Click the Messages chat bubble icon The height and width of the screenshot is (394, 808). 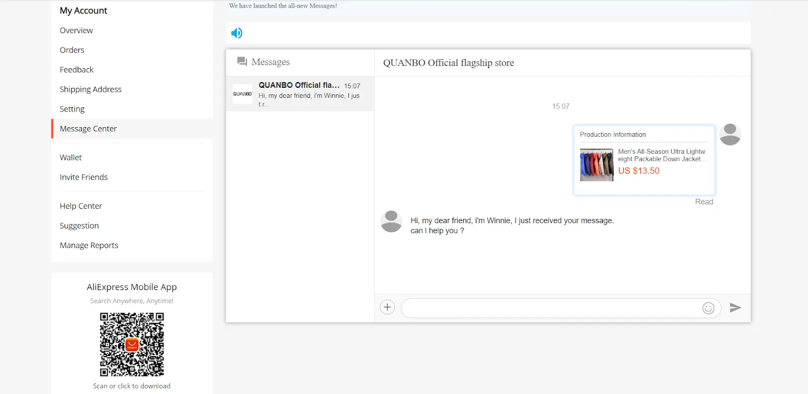click(242, 62)
